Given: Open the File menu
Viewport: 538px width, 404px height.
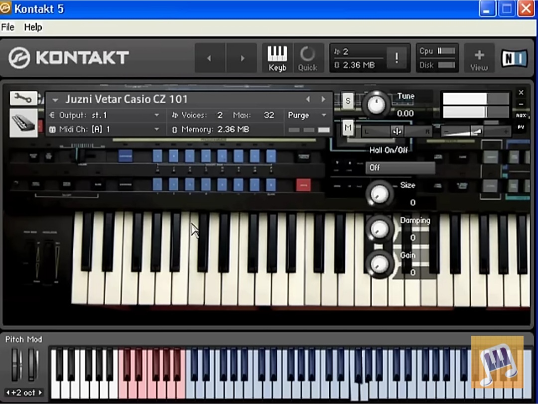Looking at the screenshot, I should (8, 27).
